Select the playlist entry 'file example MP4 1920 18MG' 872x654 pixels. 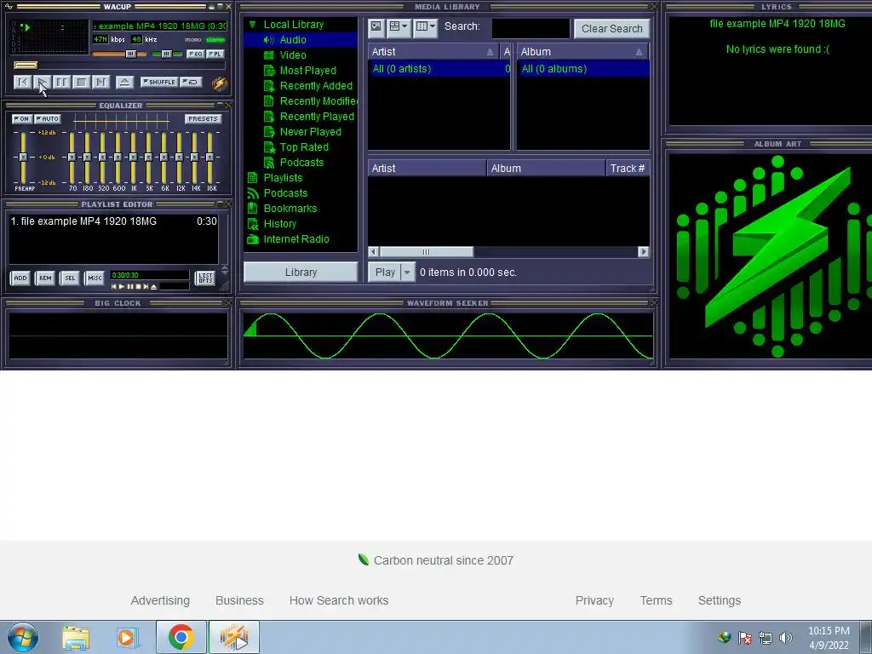(113, 221)
